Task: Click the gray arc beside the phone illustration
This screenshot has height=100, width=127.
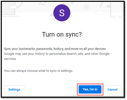Action: point(102,5)
